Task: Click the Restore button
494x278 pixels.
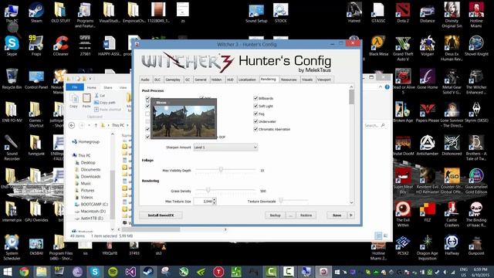Action: [x=306, y=215]
